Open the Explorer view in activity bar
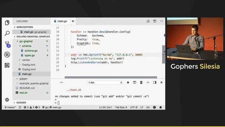This screenshot has height=127, width=225. 7,23
